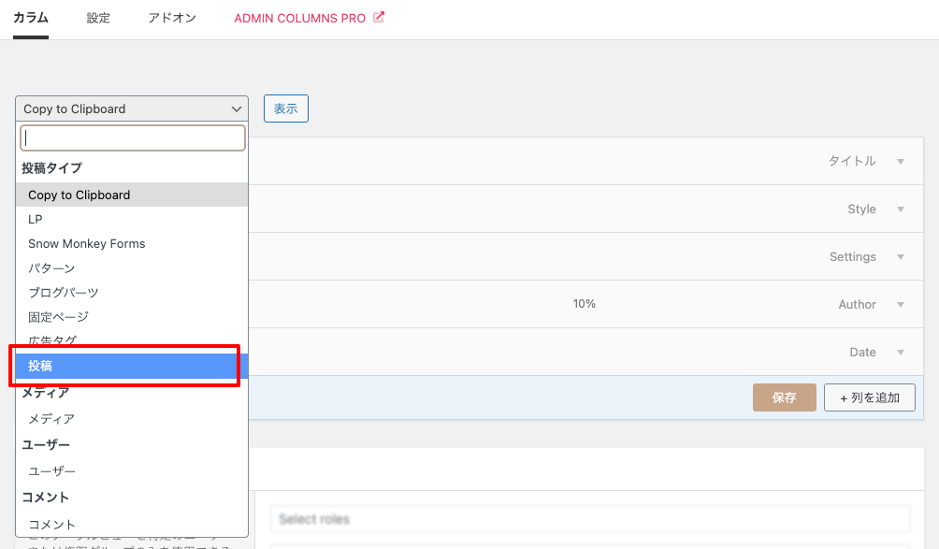Image resolution: width=939 pixels, height=549 pixels.
Task: Click the 表示 button
Action: click(x=285, y=108)
